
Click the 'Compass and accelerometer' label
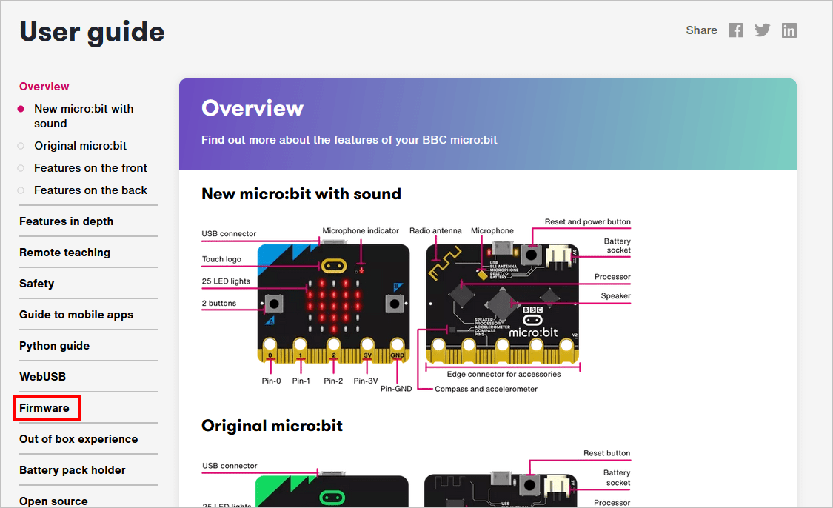[486, 389]
